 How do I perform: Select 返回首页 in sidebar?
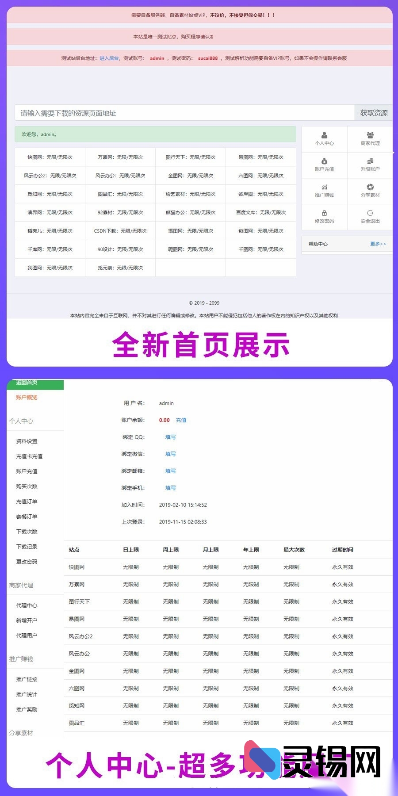35,384
